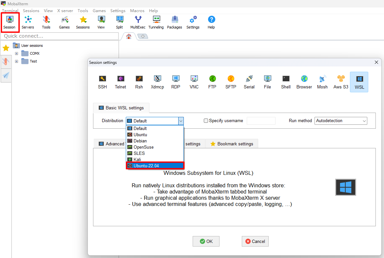Open the Tools toolbar icon
The height and width of the screenshot is (258, 384).
pos(46,22)
